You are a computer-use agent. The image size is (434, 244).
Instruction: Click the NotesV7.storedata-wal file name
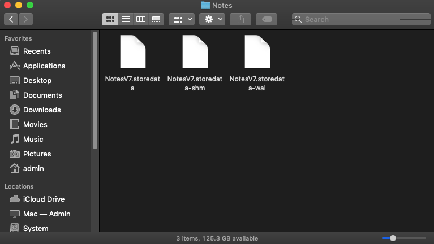pyautogui.click(x=257, y=84)
